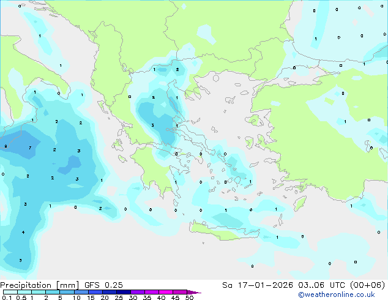The width and height of the screenshot is (388, 300).
Task: Click the legend label '50'
Action: click(x=189, y=298)
